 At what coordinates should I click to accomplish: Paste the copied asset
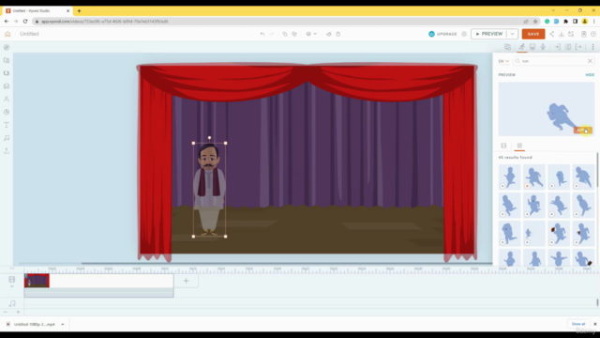(294, 34)
